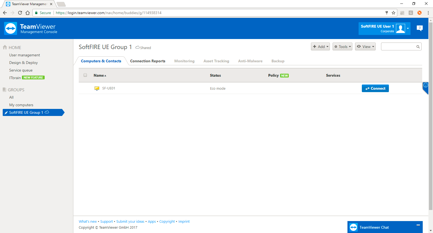
Task: Click the SF-UE01 computer icon
Action: (97, 88)
